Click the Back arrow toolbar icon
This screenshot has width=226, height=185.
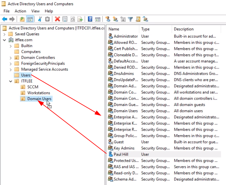5,19
